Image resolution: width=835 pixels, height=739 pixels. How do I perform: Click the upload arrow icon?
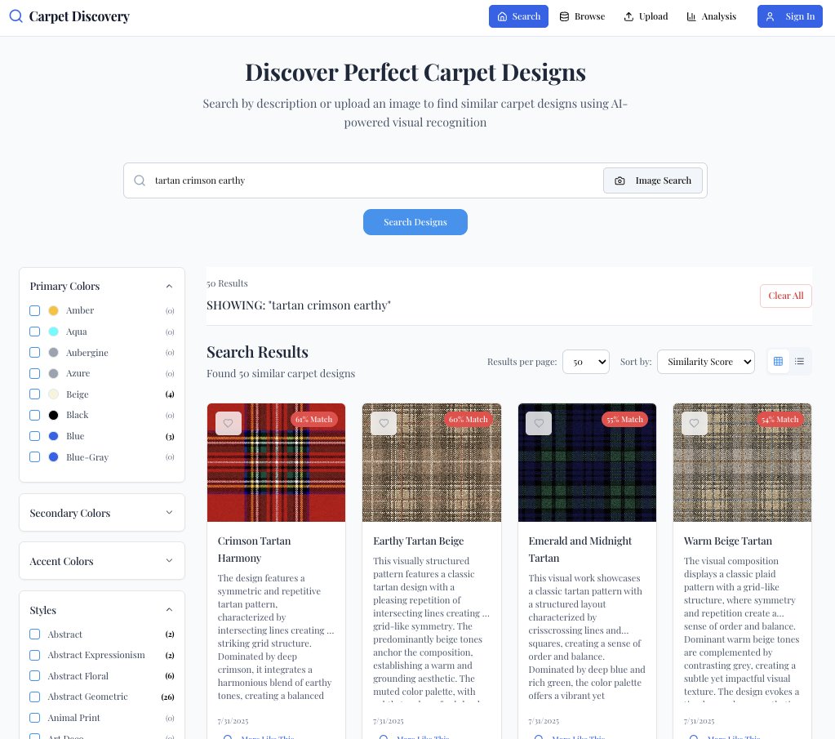(629, 16)
